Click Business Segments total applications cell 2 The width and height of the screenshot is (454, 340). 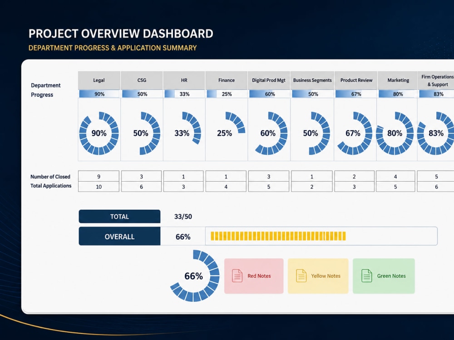(x=312, y=187)
